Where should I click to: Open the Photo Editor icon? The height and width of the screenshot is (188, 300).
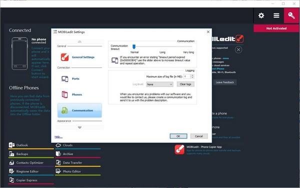click(x=58, y=171)
